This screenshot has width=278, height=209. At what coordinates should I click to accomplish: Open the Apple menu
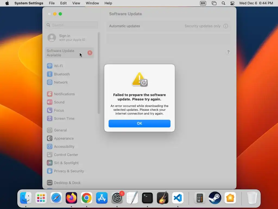click(7, 3)
